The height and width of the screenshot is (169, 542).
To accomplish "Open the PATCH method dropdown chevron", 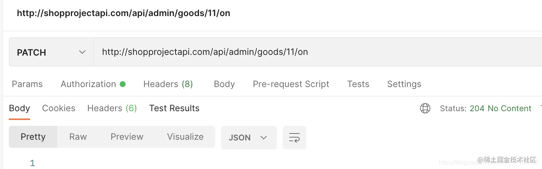I will 82,52.
